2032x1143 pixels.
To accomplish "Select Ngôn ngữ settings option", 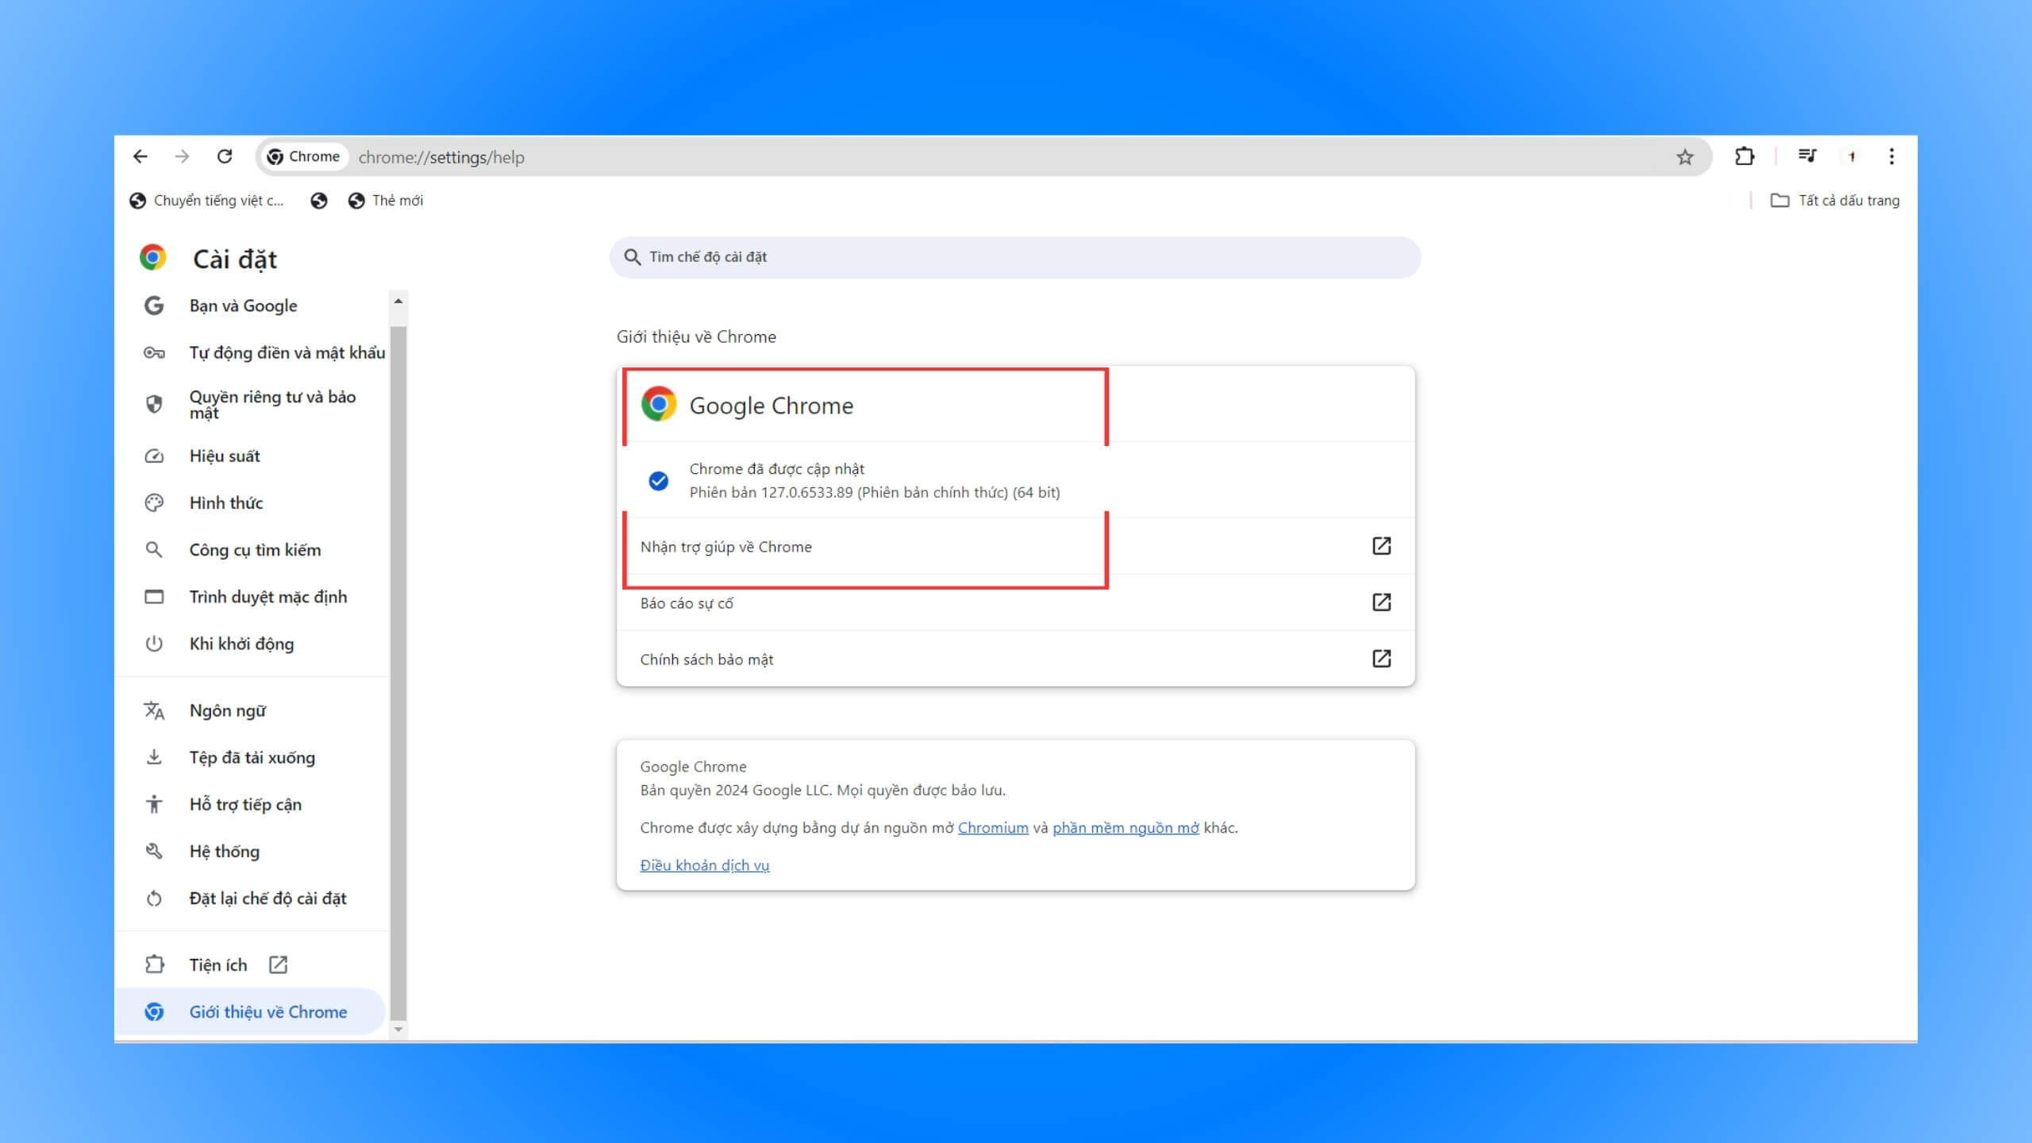I will tap(228, 710).
